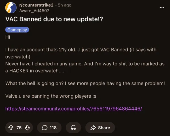Screen dimensions: 170x136
Task: Filter posts by Gameplay flair
Action: [17, 30]
